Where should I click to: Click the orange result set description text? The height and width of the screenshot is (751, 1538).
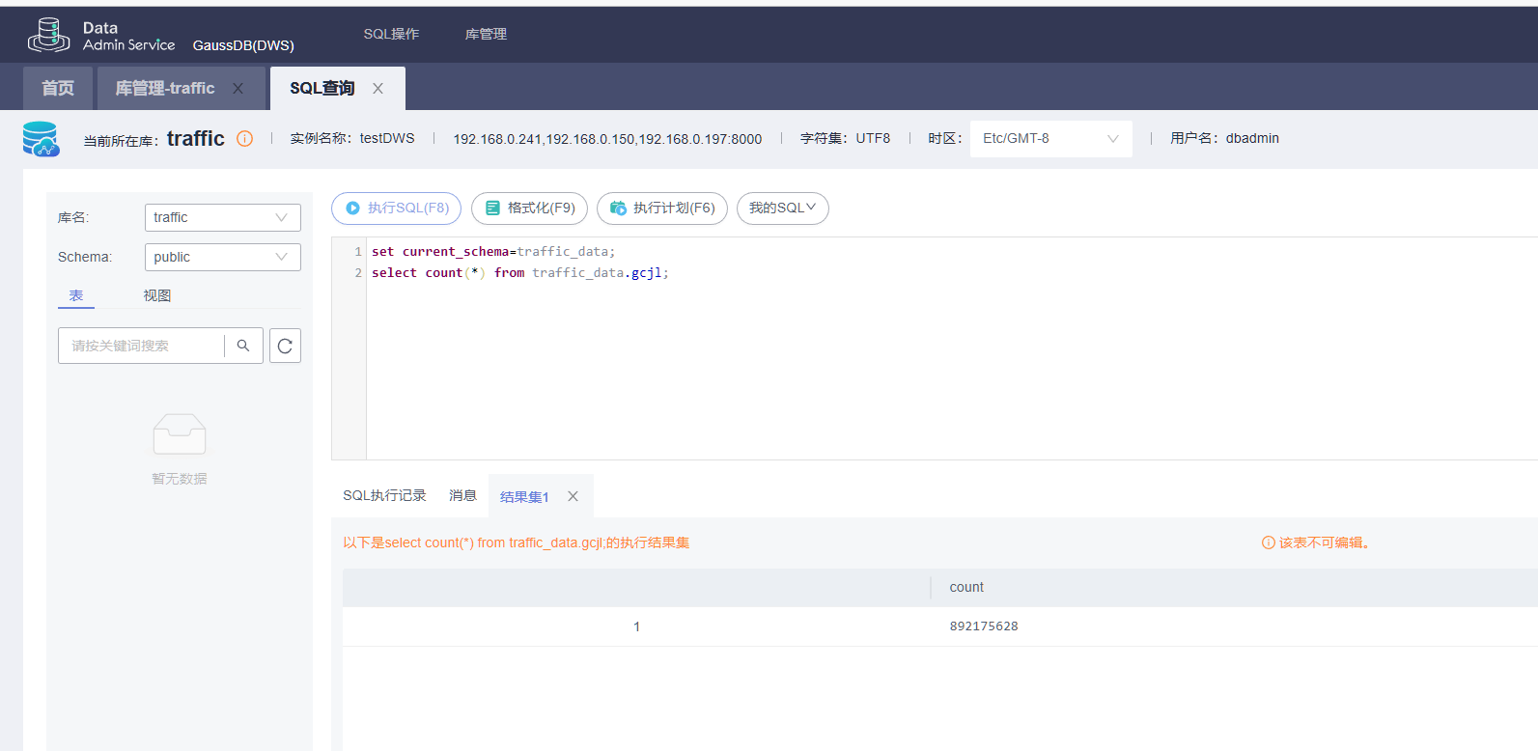pos(517,542)
